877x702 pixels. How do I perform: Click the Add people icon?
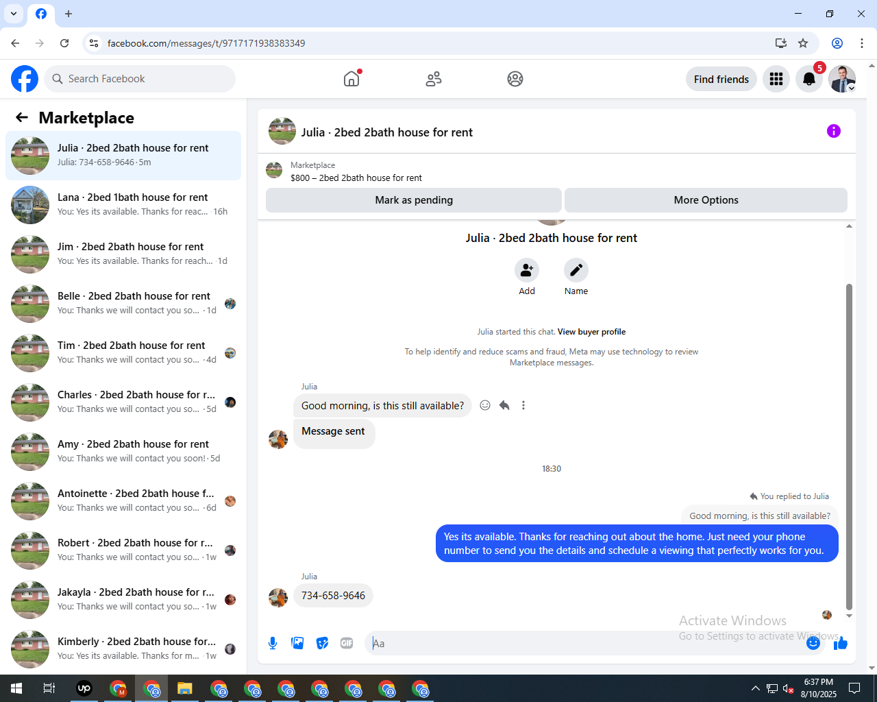point(527,270)
